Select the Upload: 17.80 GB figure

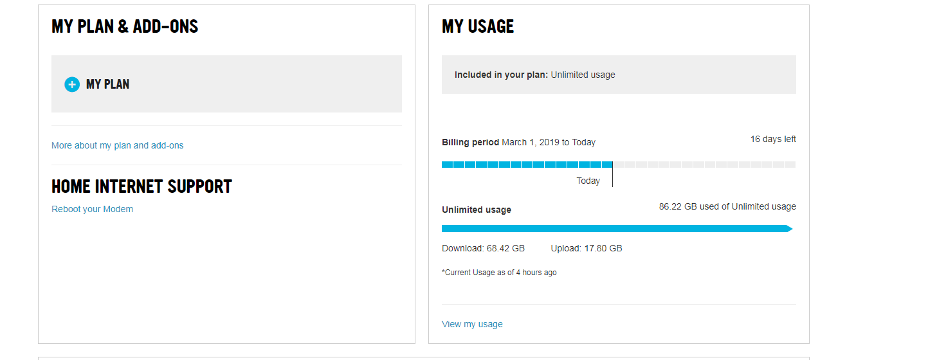point(586,248)
